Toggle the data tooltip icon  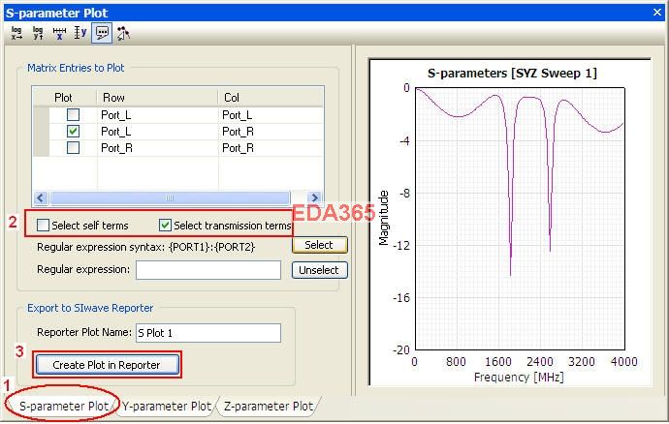coord(102,33)
